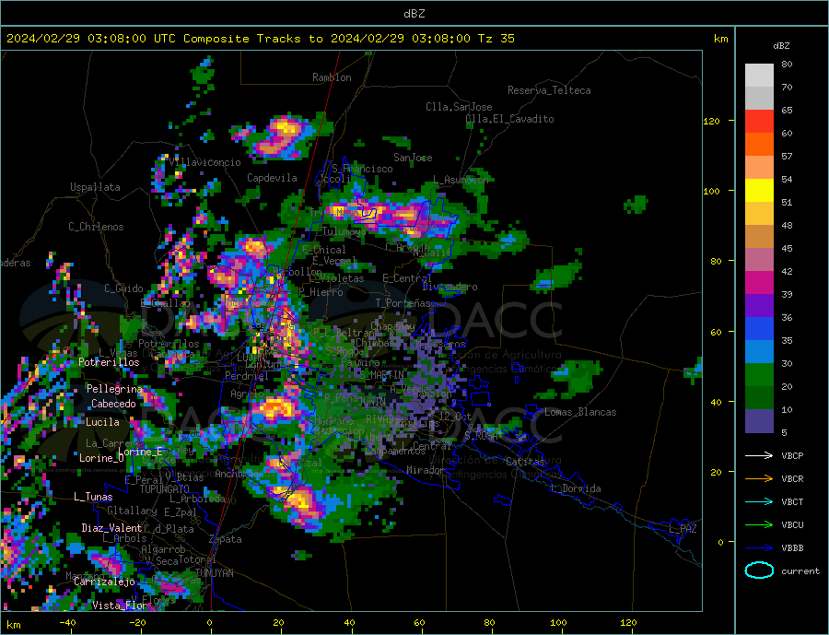The width and height of the screenshot is (829, 635).
Task: Click the green VBCU arrow in legend
Action: (759, 525)
